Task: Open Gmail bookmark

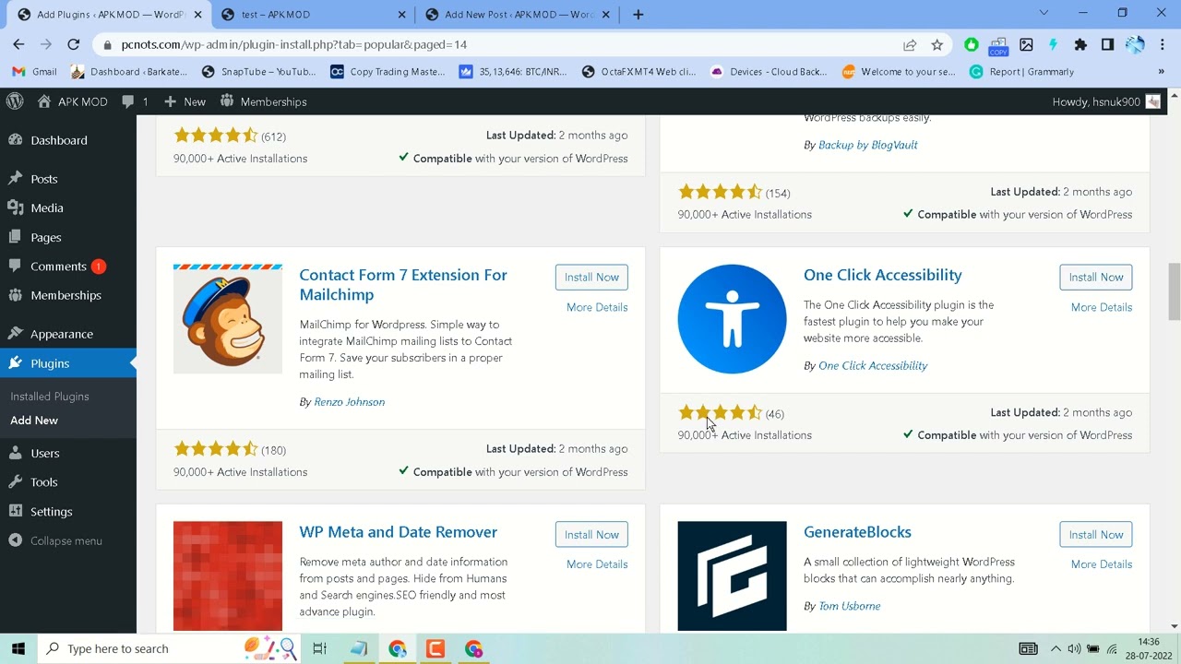Action: click(x=35, y=72)
